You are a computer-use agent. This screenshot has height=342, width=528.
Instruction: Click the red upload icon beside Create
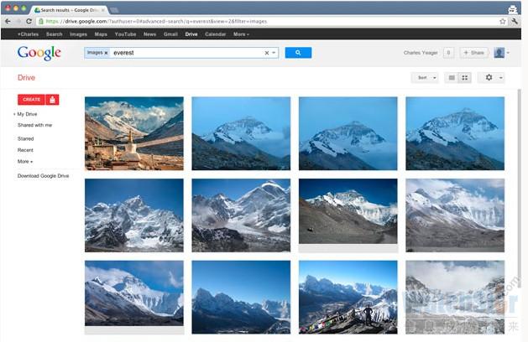click(x=52, y=100)
